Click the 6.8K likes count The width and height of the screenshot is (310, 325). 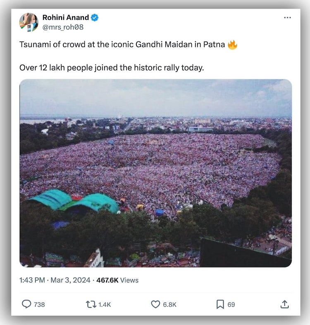click(x=169, y=305)
